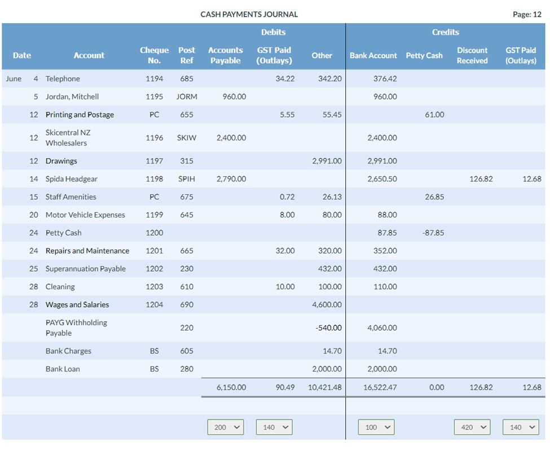
Task: Select Superannuation Payable account
Action: pyautogui.click(x=86, y=269)
